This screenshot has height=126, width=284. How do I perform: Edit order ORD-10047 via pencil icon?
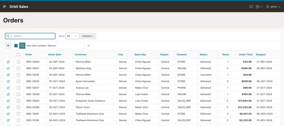click(x=8, y=88)
